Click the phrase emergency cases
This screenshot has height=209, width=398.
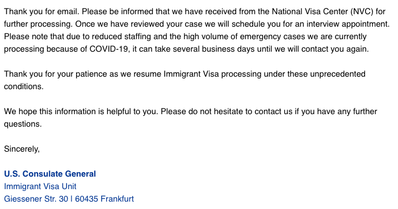[x=273, y=36]
